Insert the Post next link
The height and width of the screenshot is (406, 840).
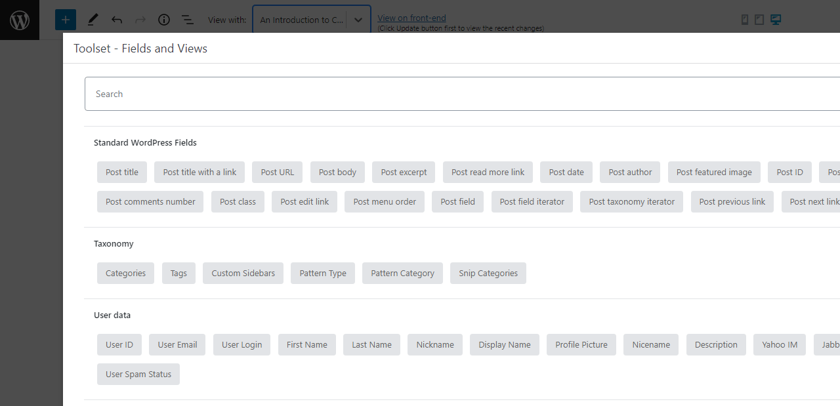[x=811, y=201]
